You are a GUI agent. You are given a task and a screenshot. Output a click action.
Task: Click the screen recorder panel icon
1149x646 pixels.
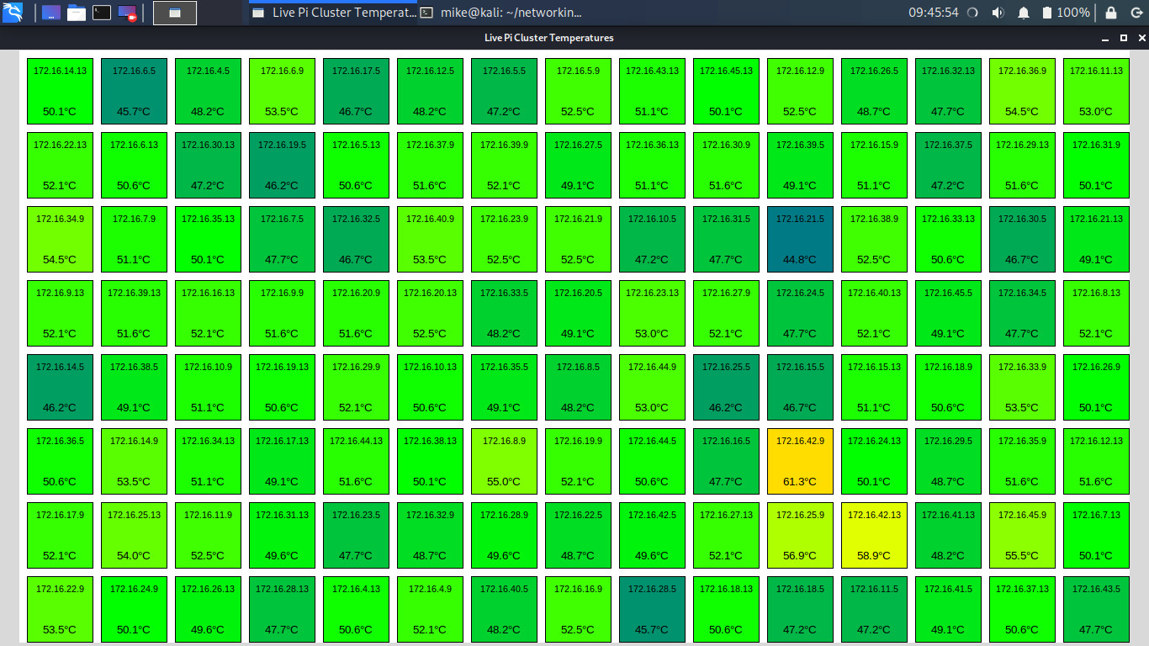[x=127, y=13]
